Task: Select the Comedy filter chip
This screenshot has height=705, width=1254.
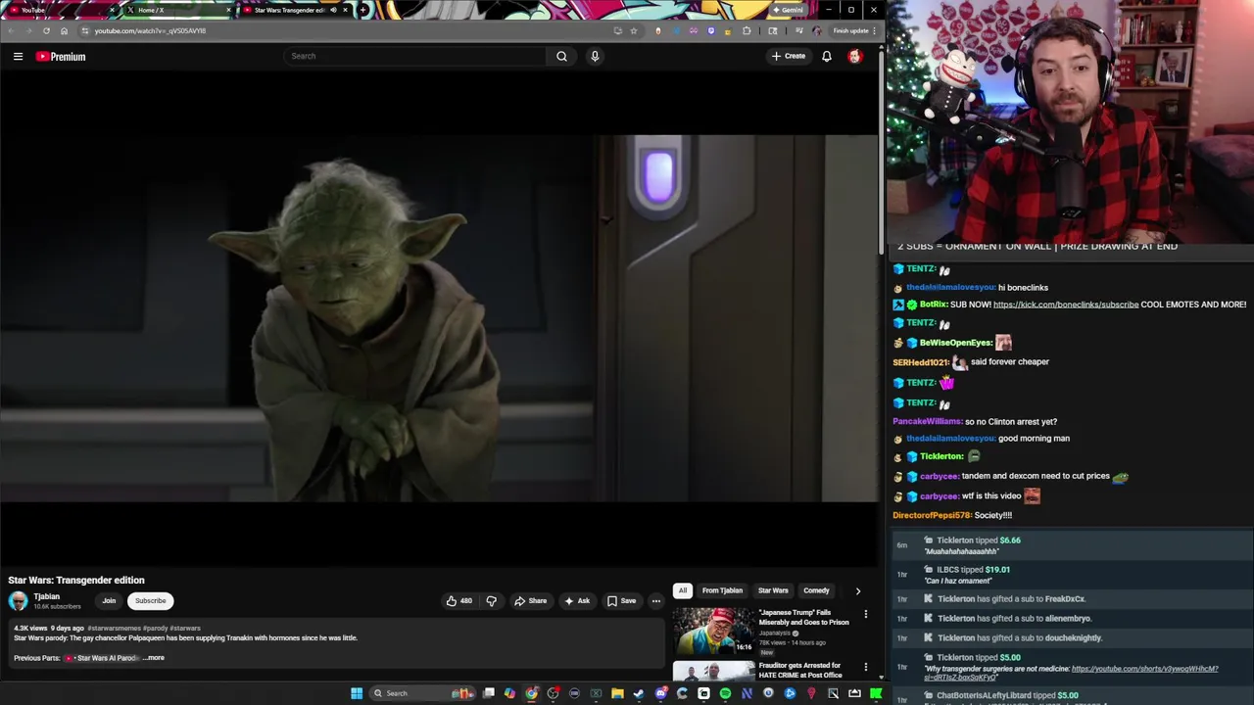Action: (816, 590)
